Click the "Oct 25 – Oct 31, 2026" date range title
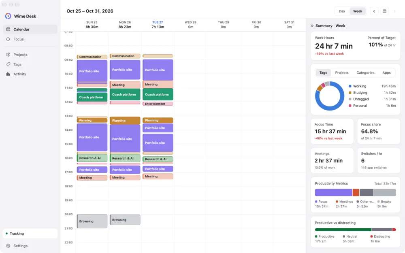Viewport: 405px width, 253px height. [90, 11]
